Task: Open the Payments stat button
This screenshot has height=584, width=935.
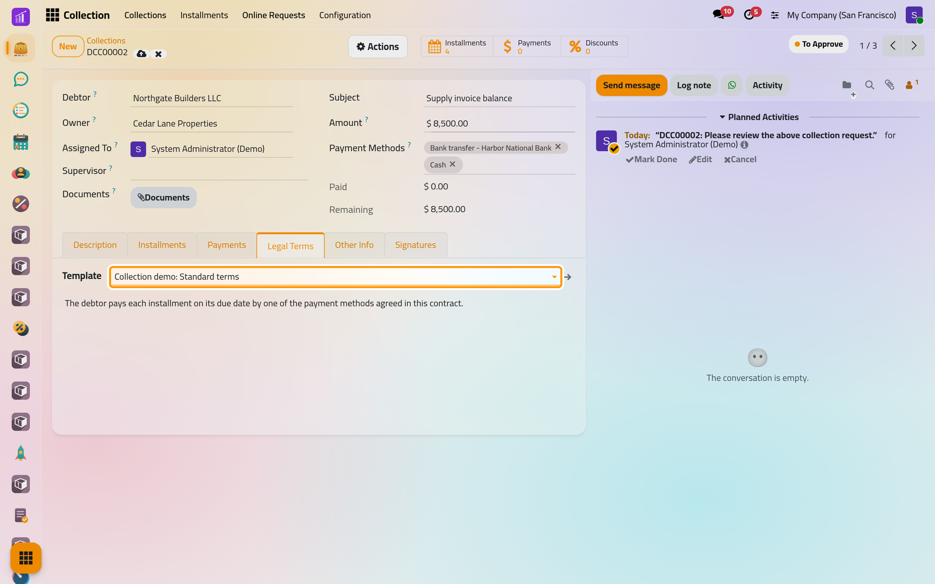Action: click(x=527, y=47)
